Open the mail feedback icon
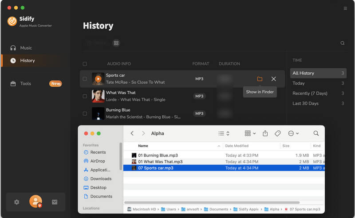 (55, 202)
